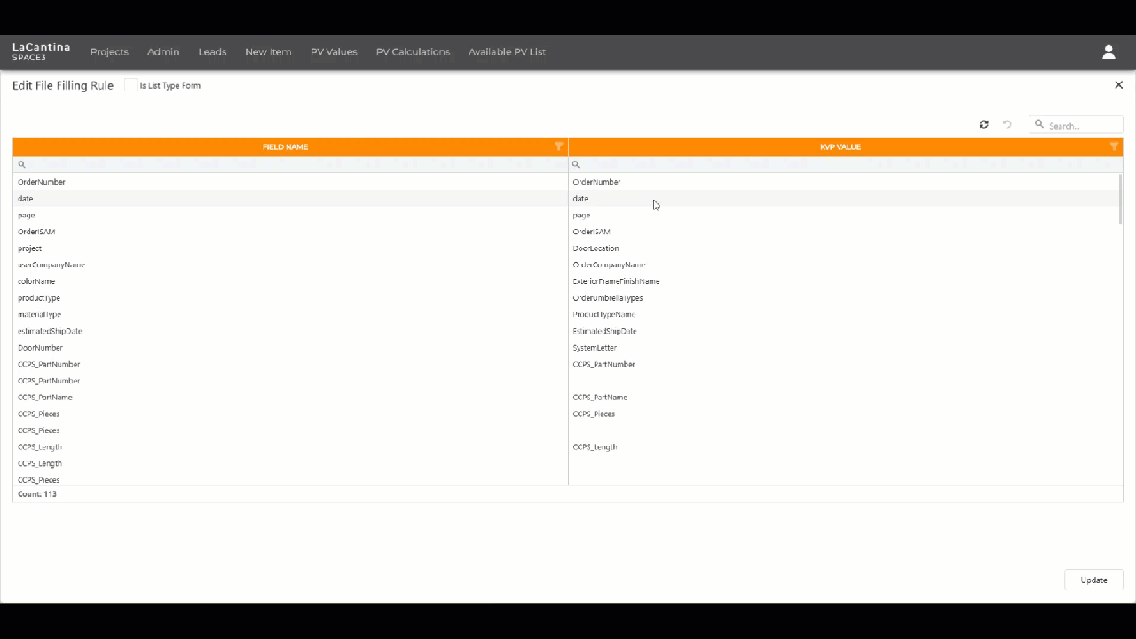Select the productType field row
The height and width of the screenshot is (639, 1136).
290,298
